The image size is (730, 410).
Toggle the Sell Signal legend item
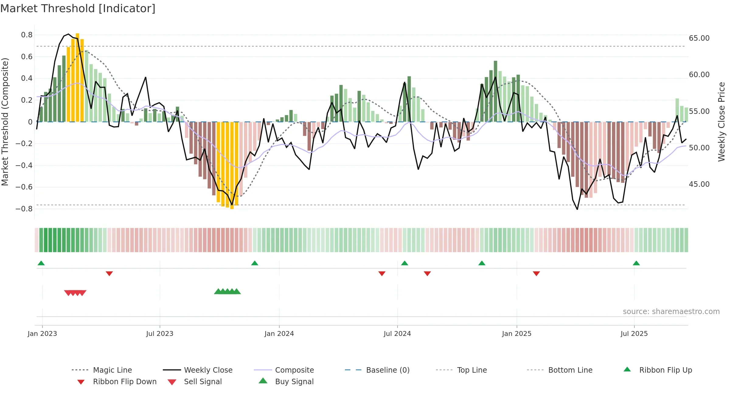click(x=195, y=381)
